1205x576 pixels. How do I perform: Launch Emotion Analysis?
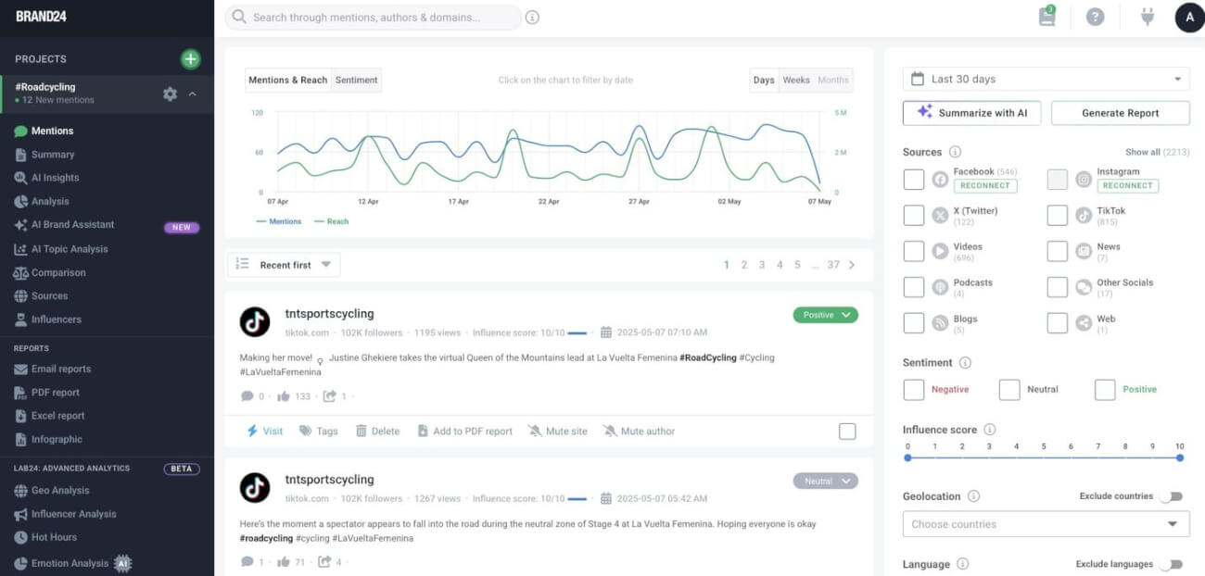coord(67,562)
